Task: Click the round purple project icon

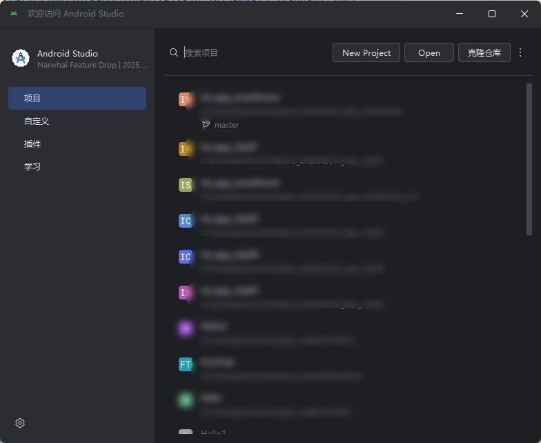Action: coord(185,328)
